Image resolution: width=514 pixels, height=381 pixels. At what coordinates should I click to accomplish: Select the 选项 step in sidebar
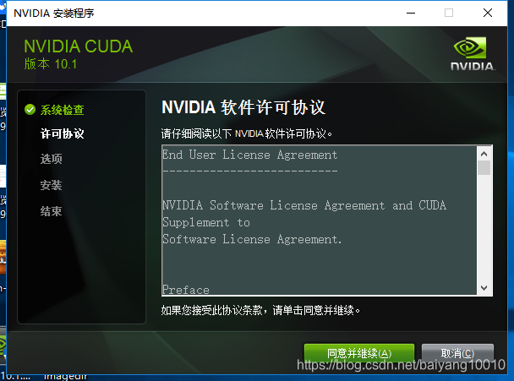pyautogui.click(x=51, y=159)
